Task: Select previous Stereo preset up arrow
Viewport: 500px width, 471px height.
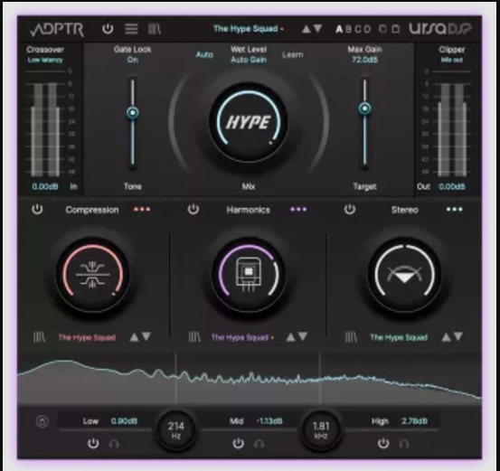Action: pyautogui.click(x=446, y=337)
